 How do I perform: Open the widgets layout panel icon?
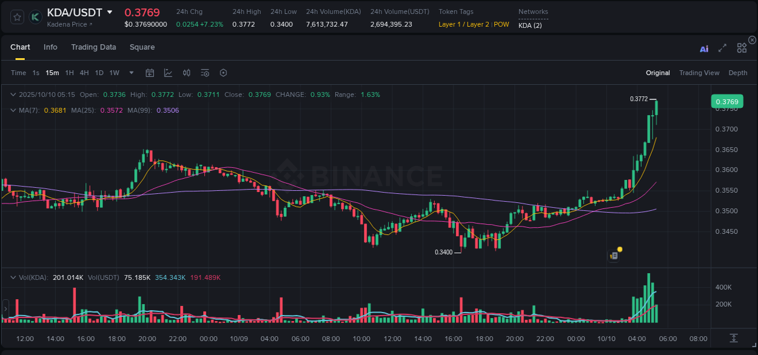(742, 47)
